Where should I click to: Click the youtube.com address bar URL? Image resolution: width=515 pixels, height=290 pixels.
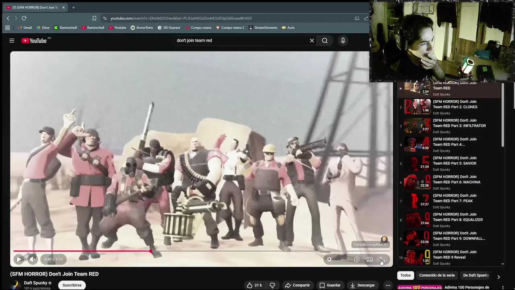(181, 18)
